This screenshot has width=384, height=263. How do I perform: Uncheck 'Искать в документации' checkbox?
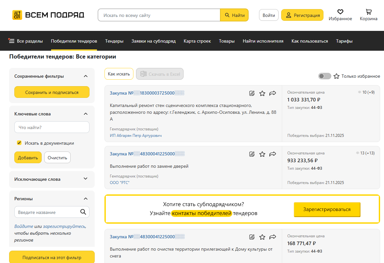coord(19,143)
